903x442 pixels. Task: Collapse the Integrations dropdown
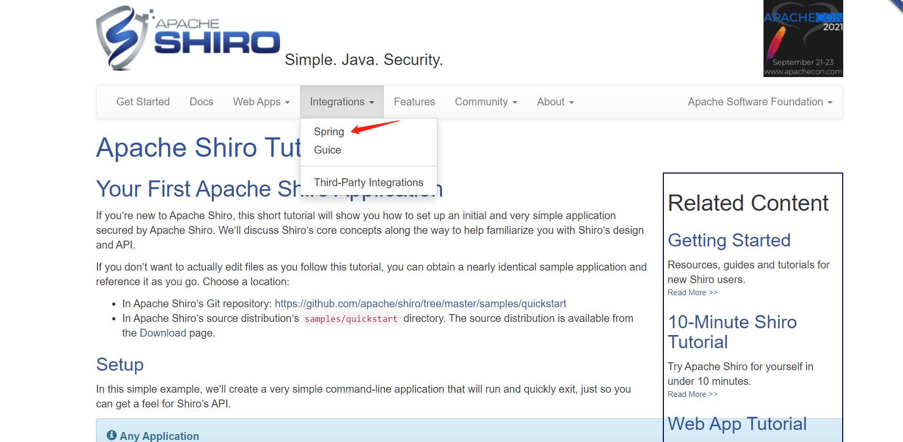coord(342,102)
